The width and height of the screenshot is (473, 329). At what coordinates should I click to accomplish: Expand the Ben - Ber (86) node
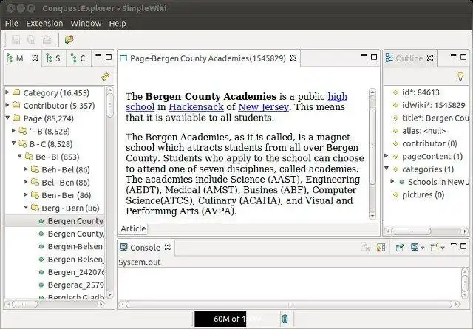26,194
